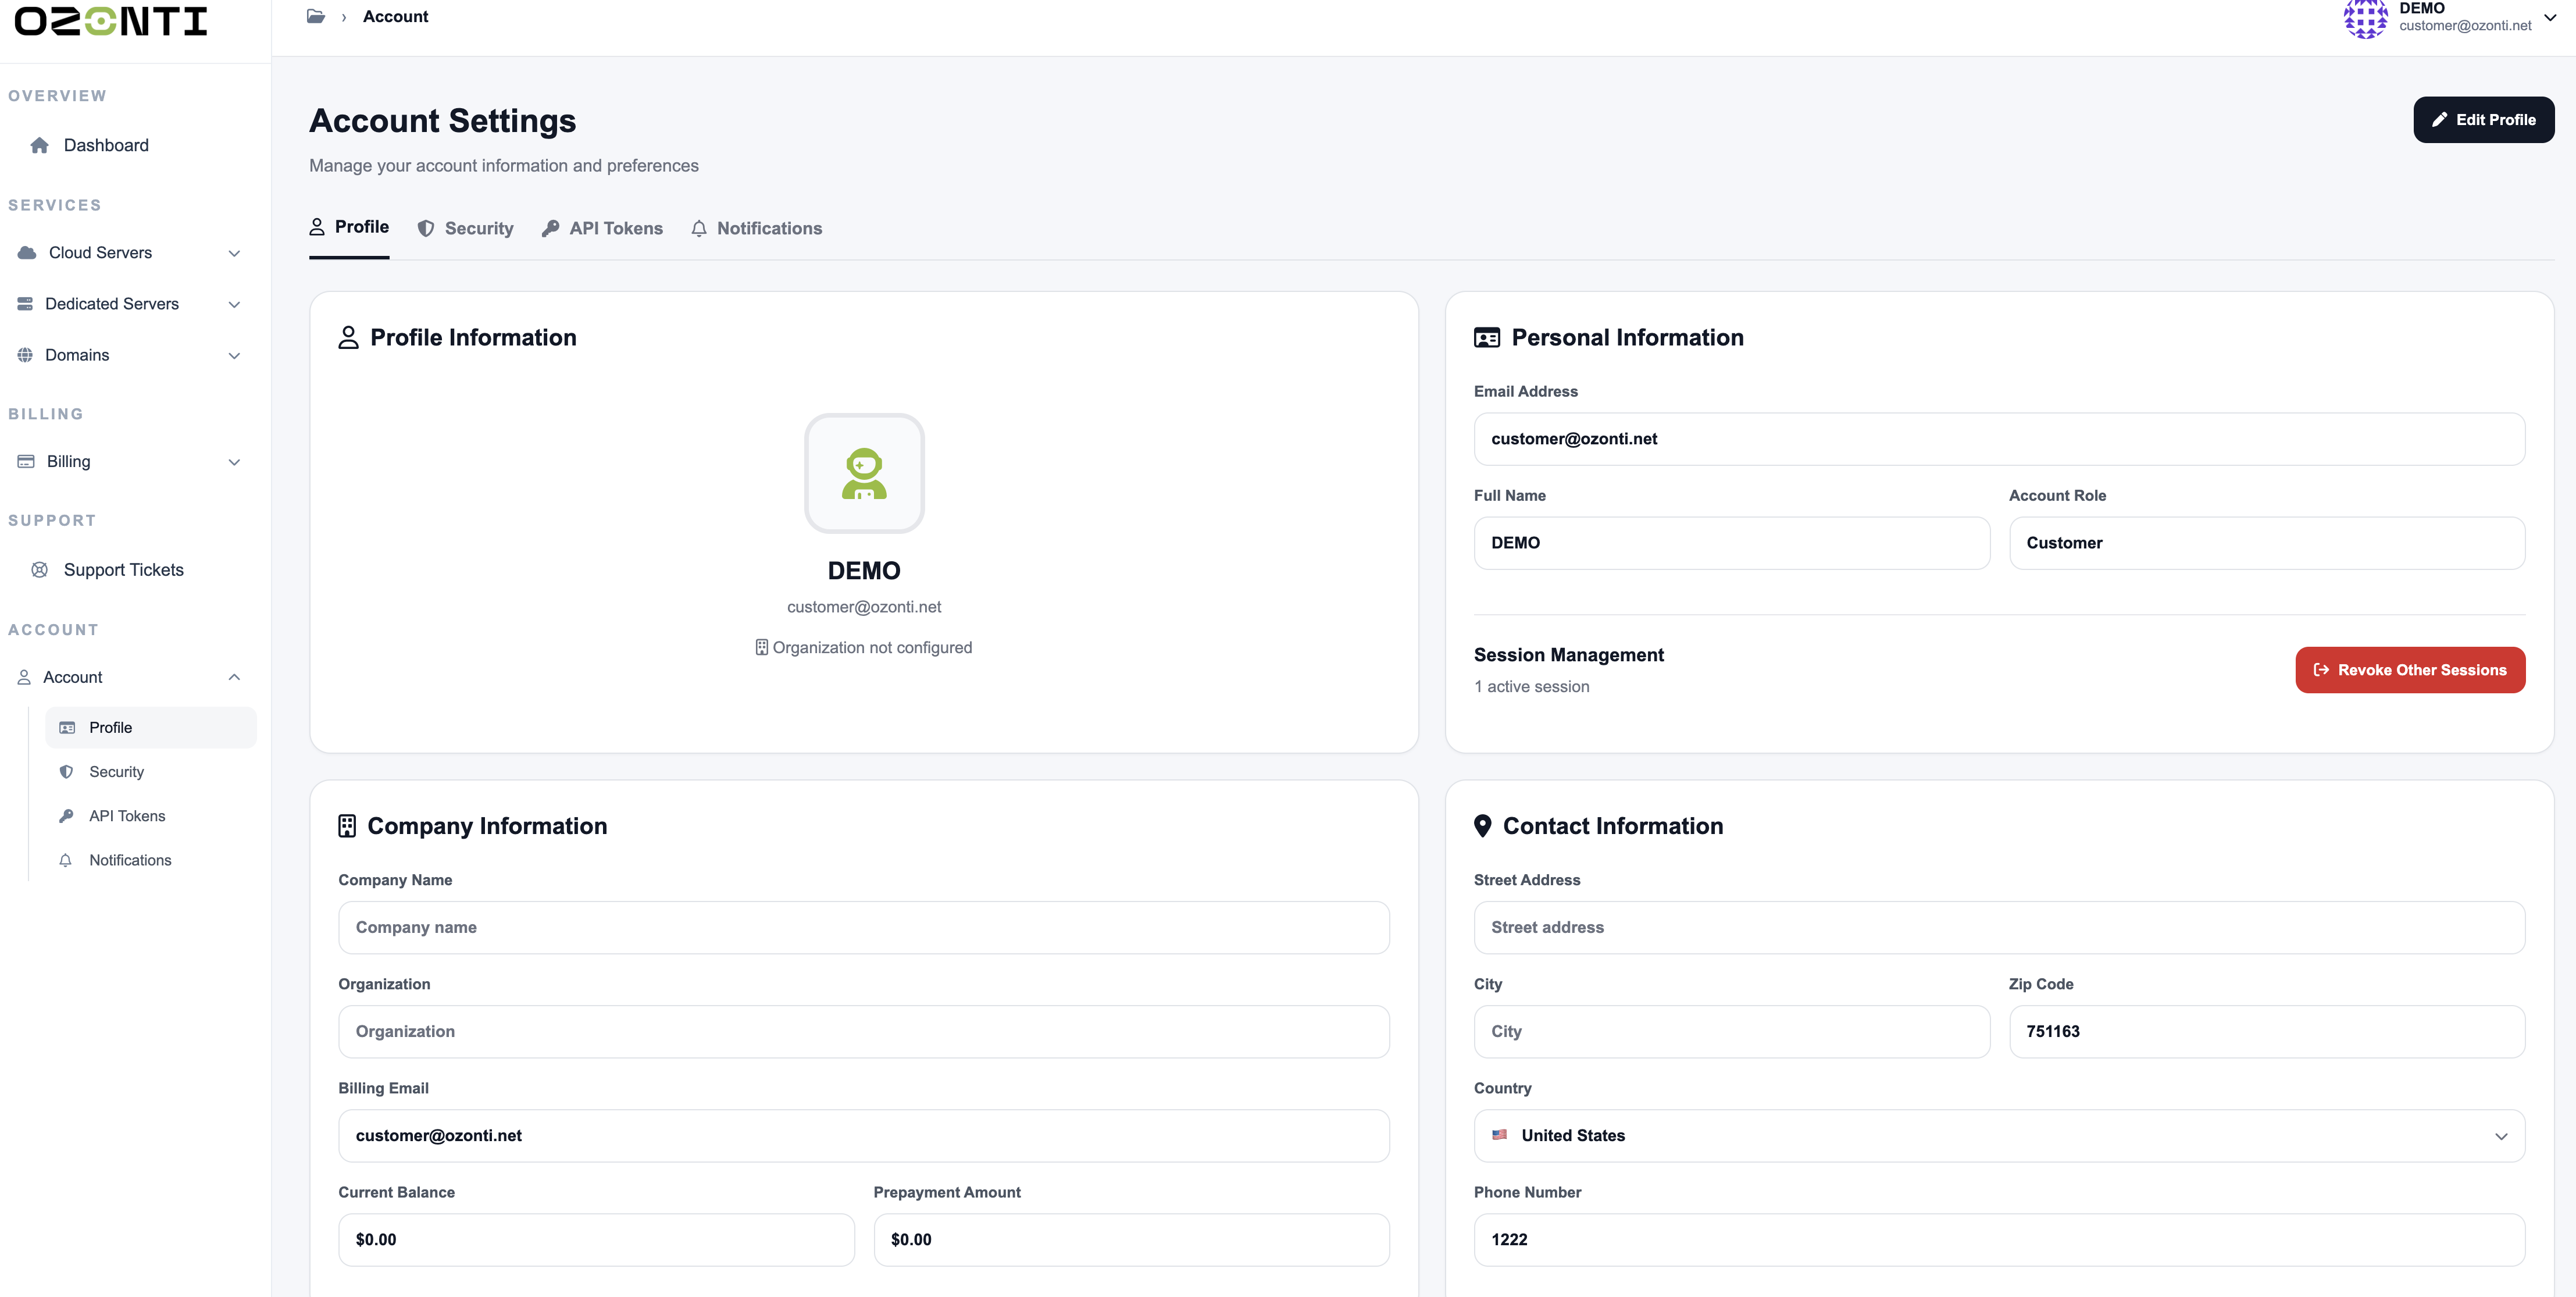Select Security in the Account submenu
This screenshot has width=2576, height=1297.
[151, 772]
